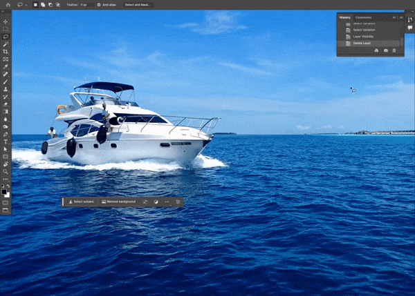Select the Eraser tool
The width and height of the screenshot is (415, 296).
pos(6,104)
